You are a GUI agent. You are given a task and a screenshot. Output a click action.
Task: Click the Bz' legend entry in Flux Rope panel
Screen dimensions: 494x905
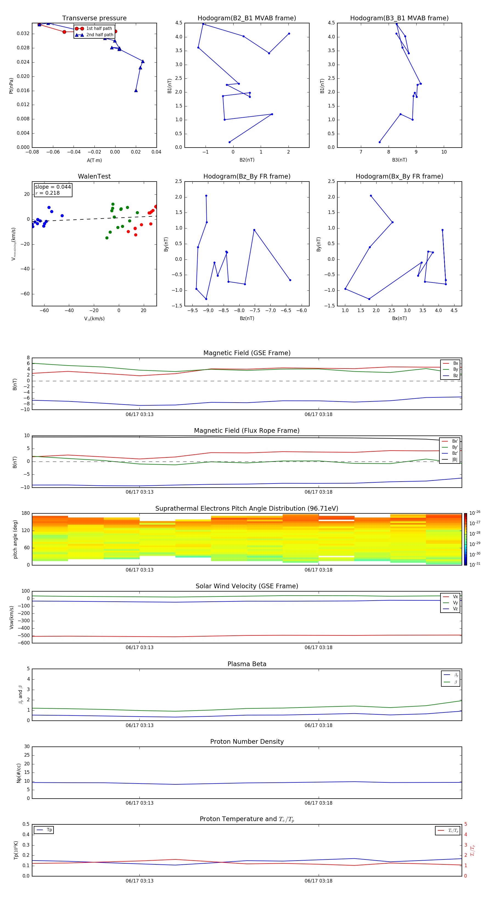450,454
